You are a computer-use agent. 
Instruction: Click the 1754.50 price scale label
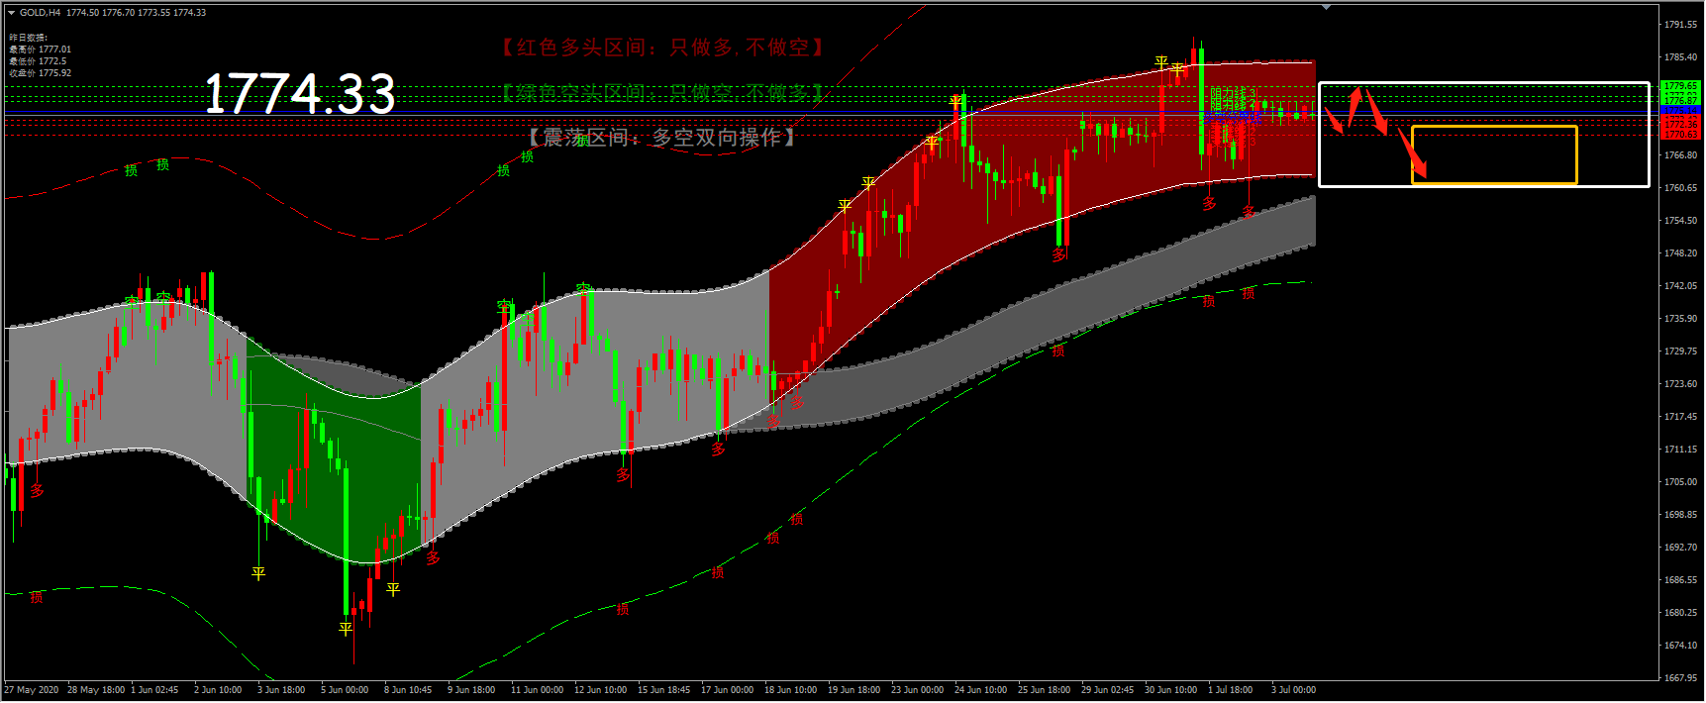(x=1681, y=221)
